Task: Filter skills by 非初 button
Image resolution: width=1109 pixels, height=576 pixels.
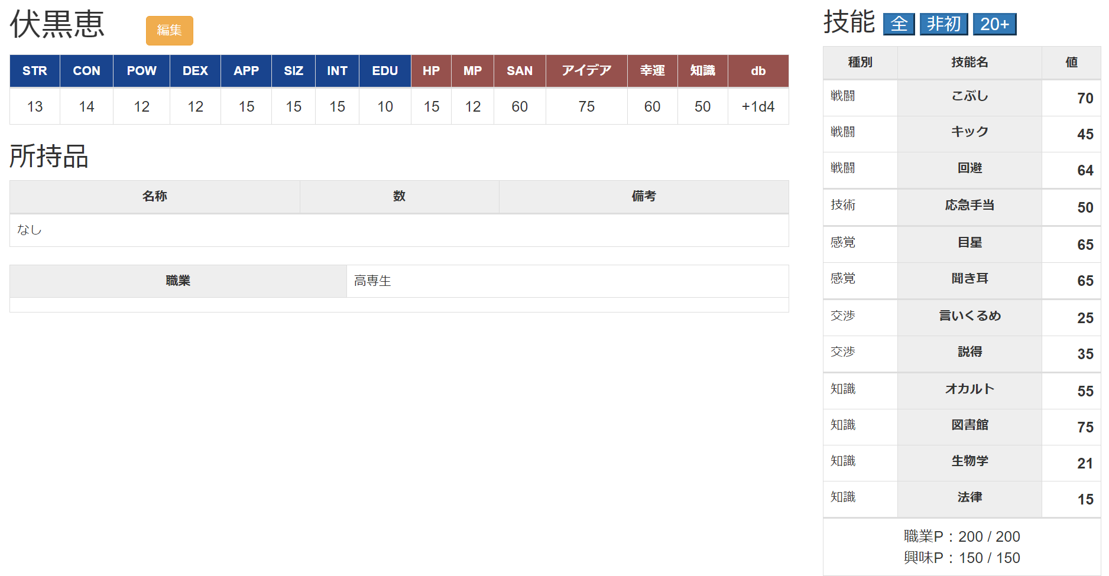Action: coord(944,24)
